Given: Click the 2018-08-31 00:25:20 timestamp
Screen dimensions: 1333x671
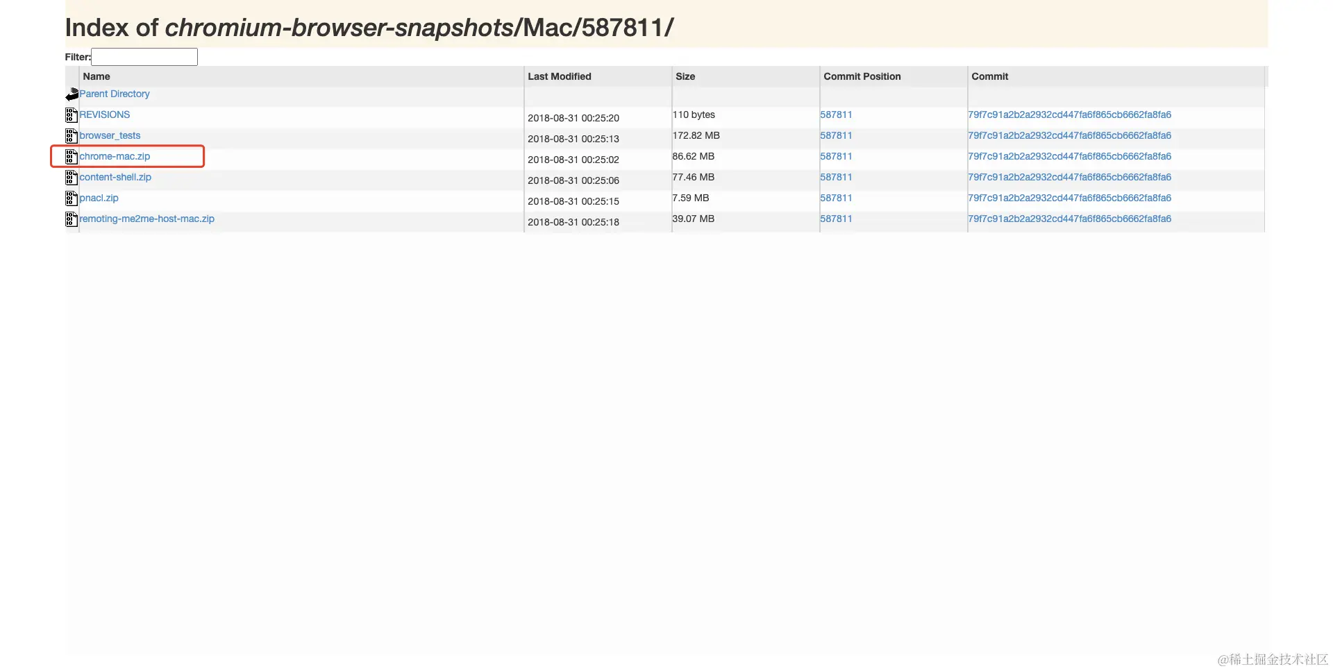Looking at the screenshot, I should (573, 118).
